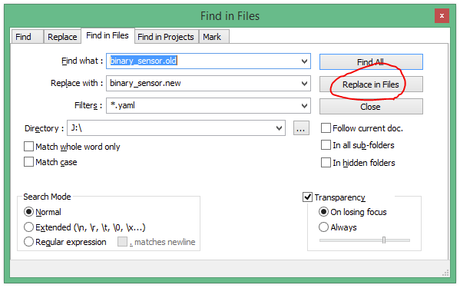Tick Follow current doc. checkbox

[x=326, y=128]
